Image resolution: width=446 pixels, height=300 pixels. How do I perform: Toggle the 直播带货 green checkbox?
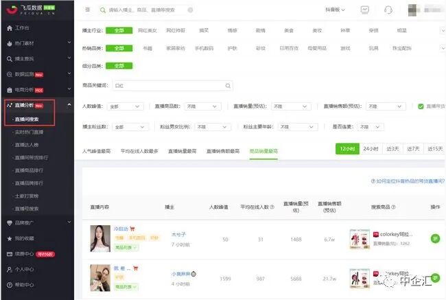pyautogui.click(x=421, y=106)
